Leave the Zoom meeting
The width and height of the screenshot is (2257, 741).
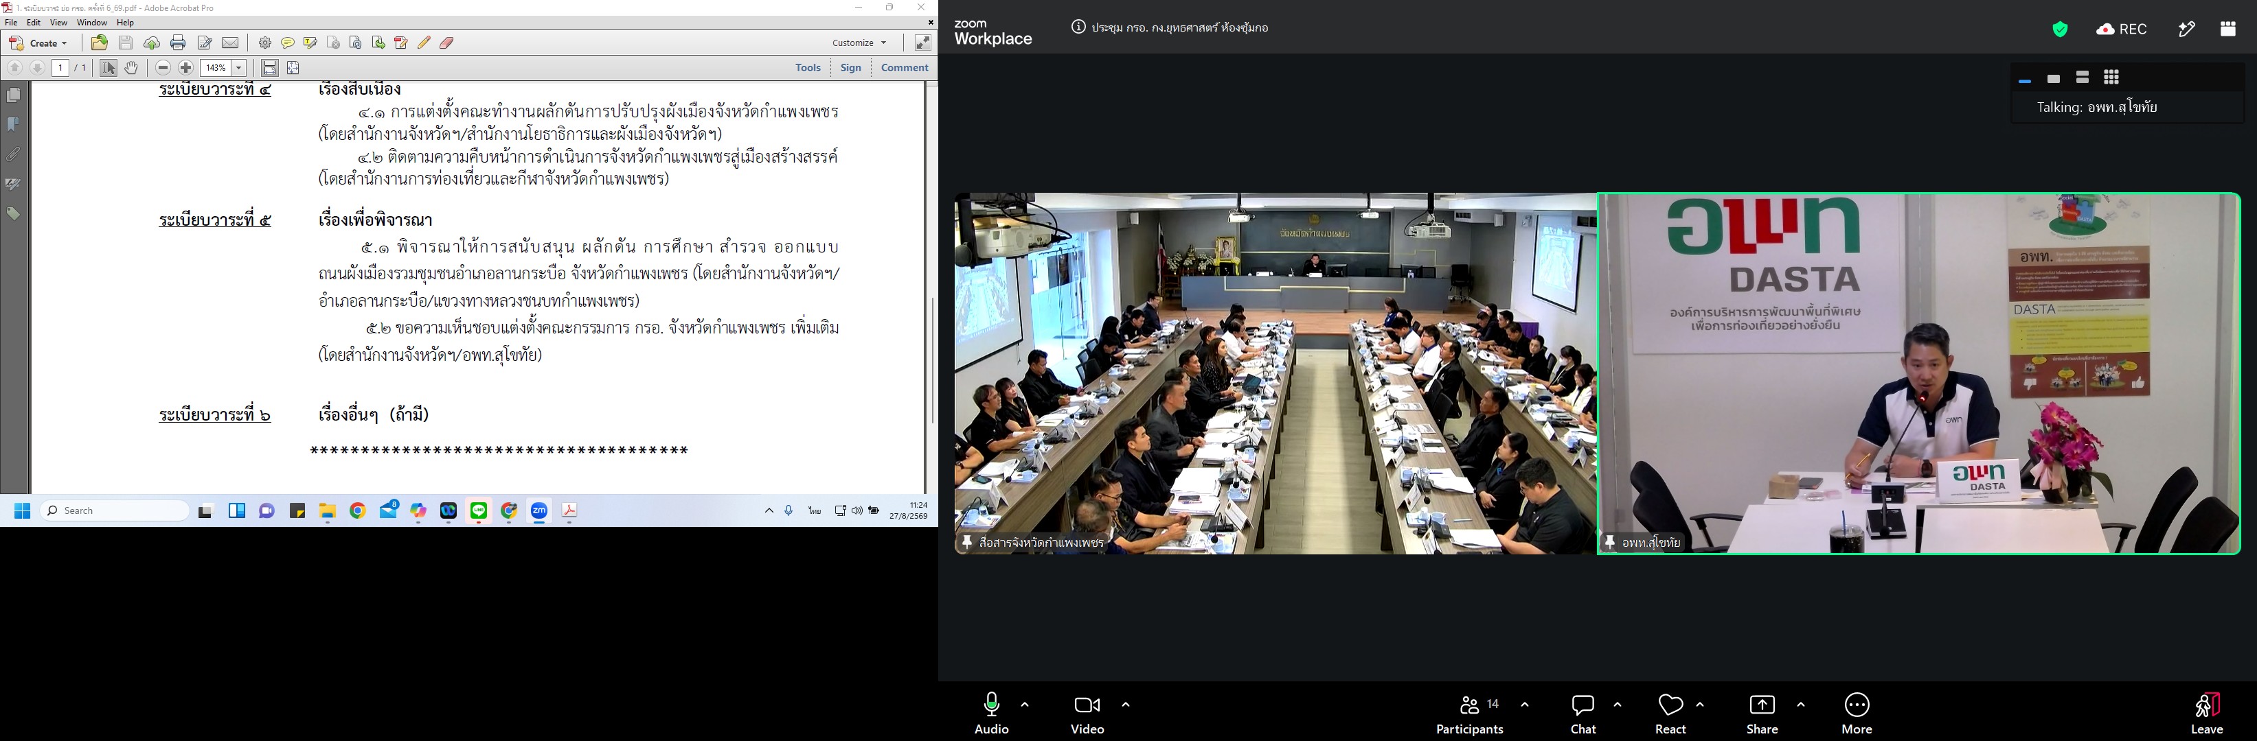[x=2207, y=713]
